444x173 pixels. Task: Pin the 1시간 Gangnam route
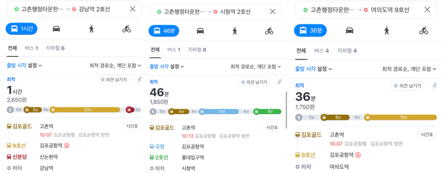pos(139,80)
